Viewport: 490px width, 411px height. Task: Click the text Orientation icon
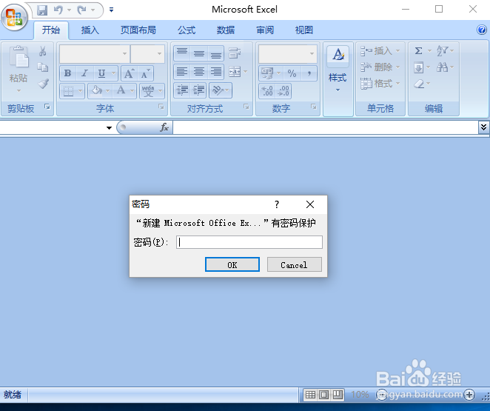(218, 90)
